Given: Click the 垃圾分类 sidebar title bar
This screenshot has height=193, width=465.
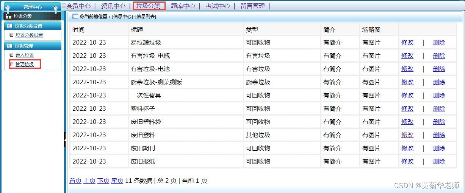Looking at the screenshot, I should coord(33,16).
